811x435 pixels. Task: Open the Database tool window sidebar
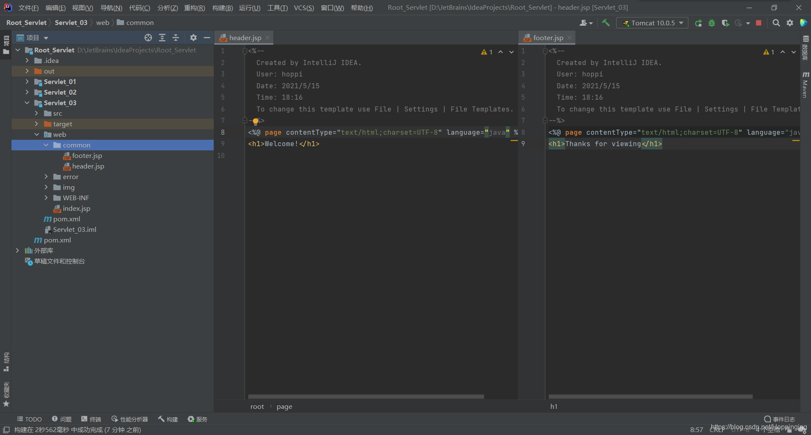[x=806, y=47]
